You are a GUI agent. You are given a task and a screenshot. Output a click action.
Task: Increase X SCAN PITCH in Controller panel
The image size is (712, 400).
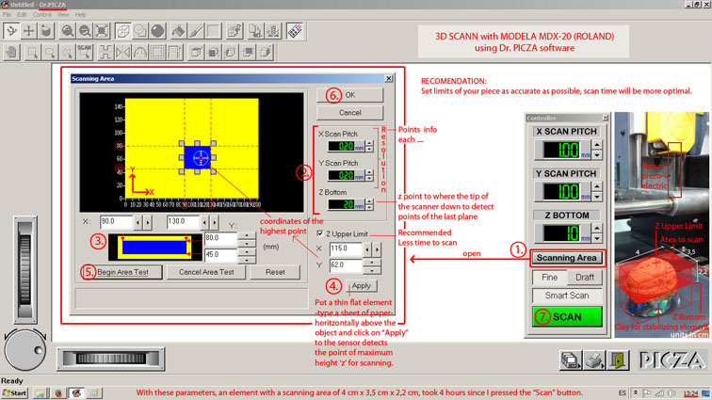(x=597, y=145)
